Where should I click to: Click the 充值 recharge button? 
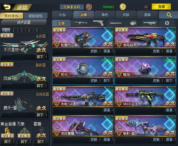(161, 7)
